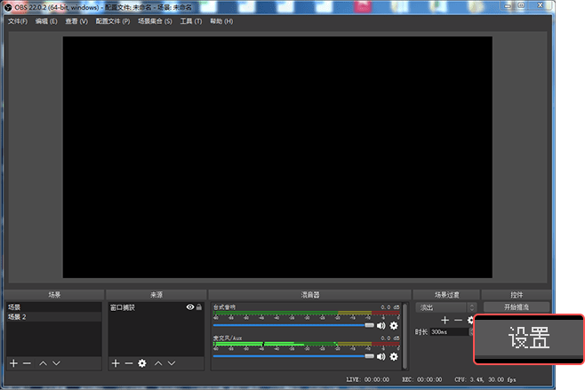Click the CPU usage and fps status text
The image size is (585, 390).
pos(485,379)
